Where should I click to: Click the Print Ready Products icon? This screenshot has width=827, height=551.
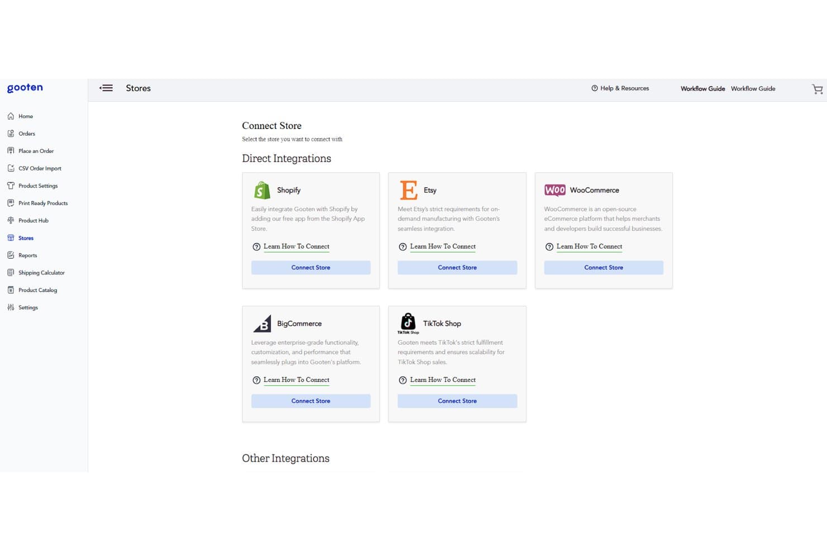(x=11, y=203)
